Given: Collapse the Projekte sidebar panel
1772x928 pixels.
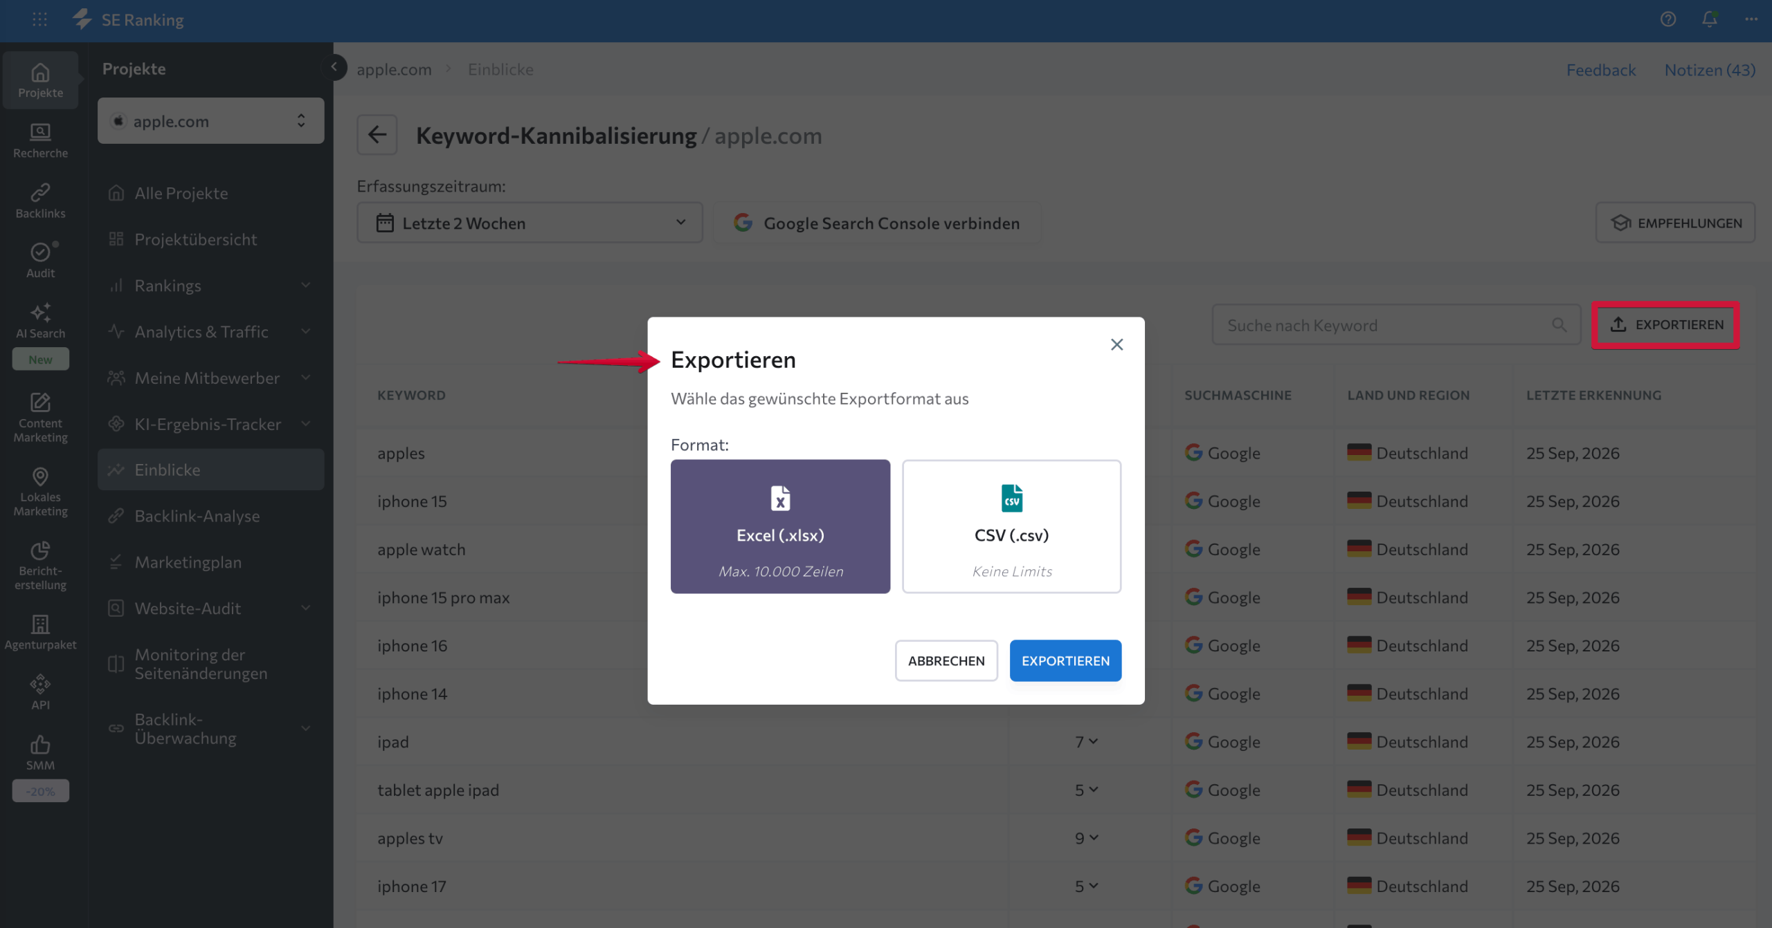Looking at the screenshot, I should [x=334, y=67].
